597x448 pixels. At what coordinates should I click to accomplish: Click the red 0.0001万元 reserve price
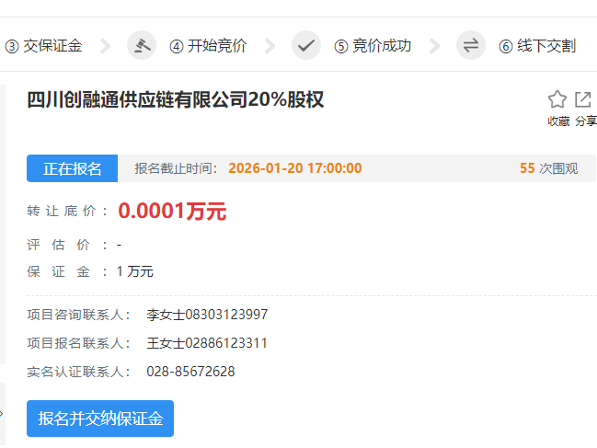pos(172,211)
